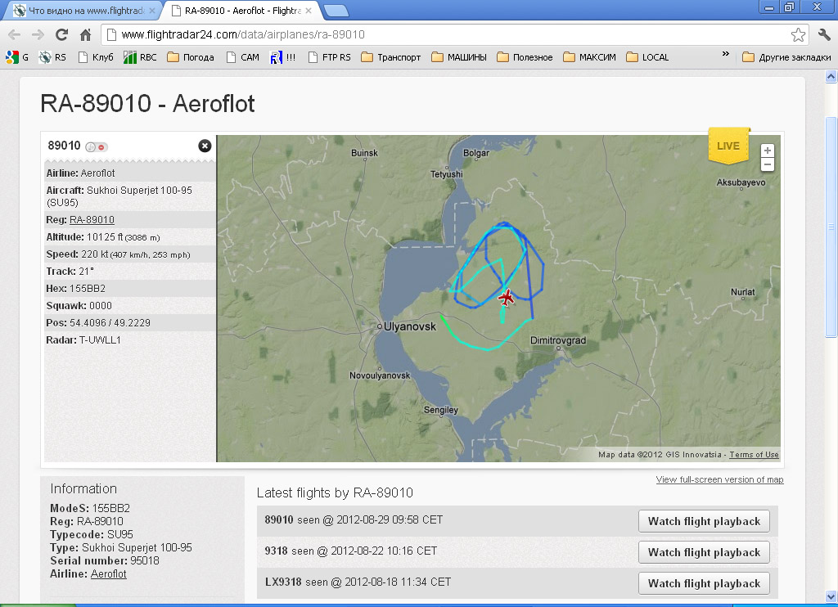The image size is (838, 607).
Task: Click the 'Pos: 54.4096 / 49.2229' row
Action: point(130,323)
